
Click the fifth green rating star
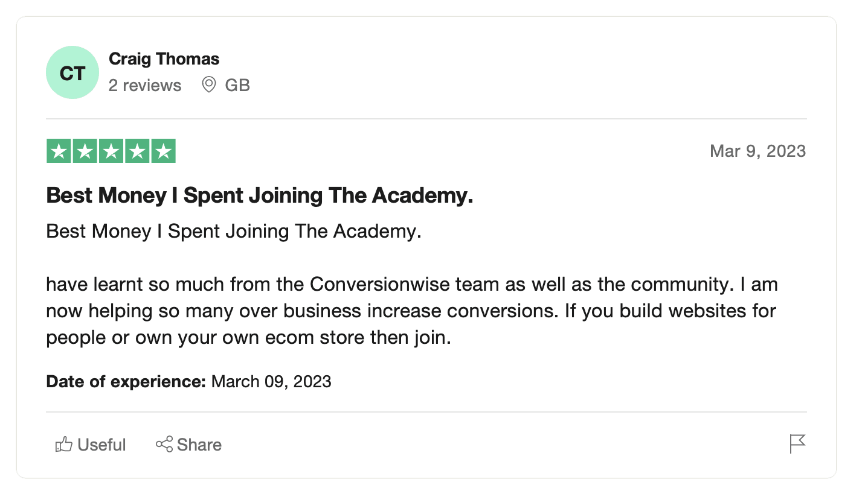click(163, 151)
